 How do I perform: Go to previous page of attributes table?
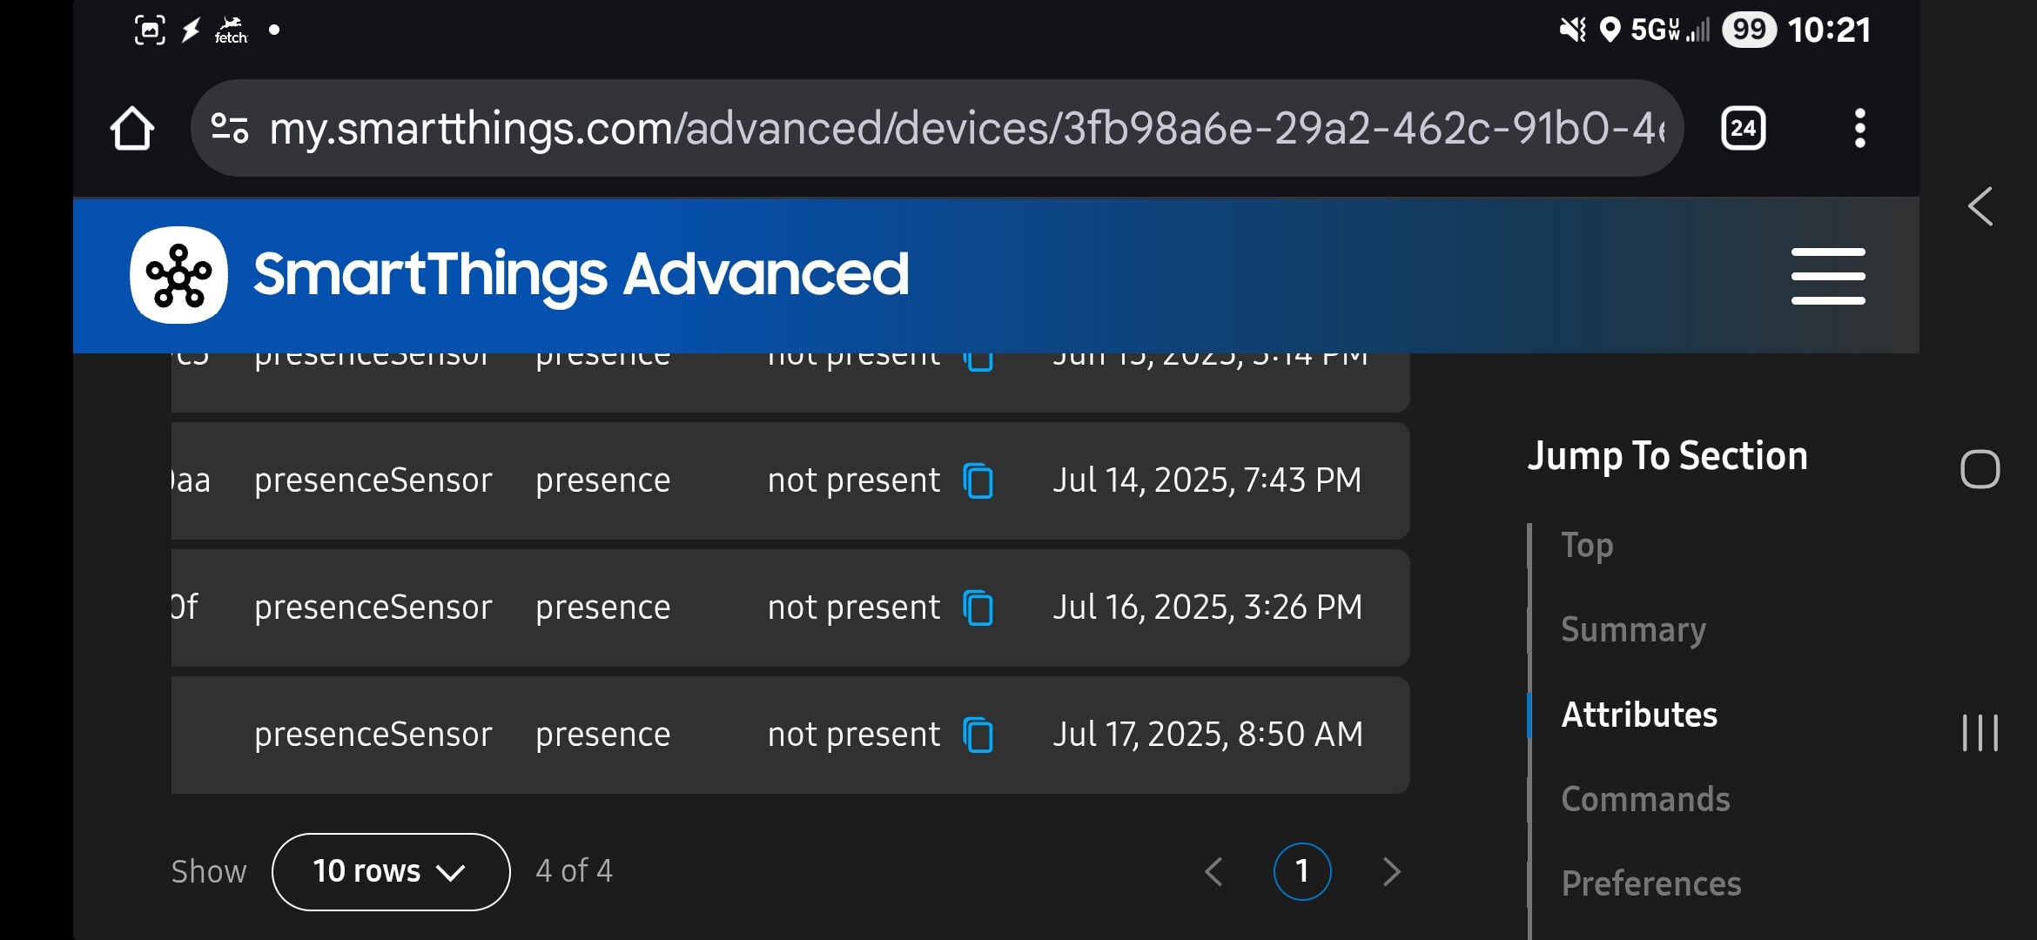tap(1214, 871)
